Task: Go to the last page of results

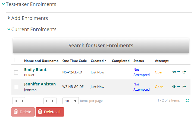Action: (53, 101)
